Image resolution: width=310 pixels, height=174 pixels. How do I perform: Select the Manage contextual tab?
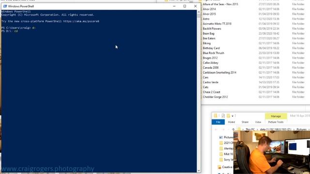click(276, 116)
